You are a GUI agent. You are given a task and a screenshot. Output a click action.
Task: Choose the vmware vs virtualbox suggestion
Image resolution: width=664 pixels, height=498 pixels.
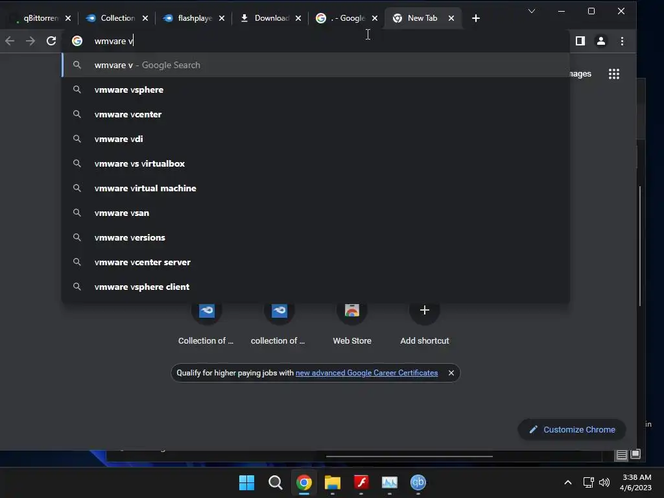click(x=316, y=163)
